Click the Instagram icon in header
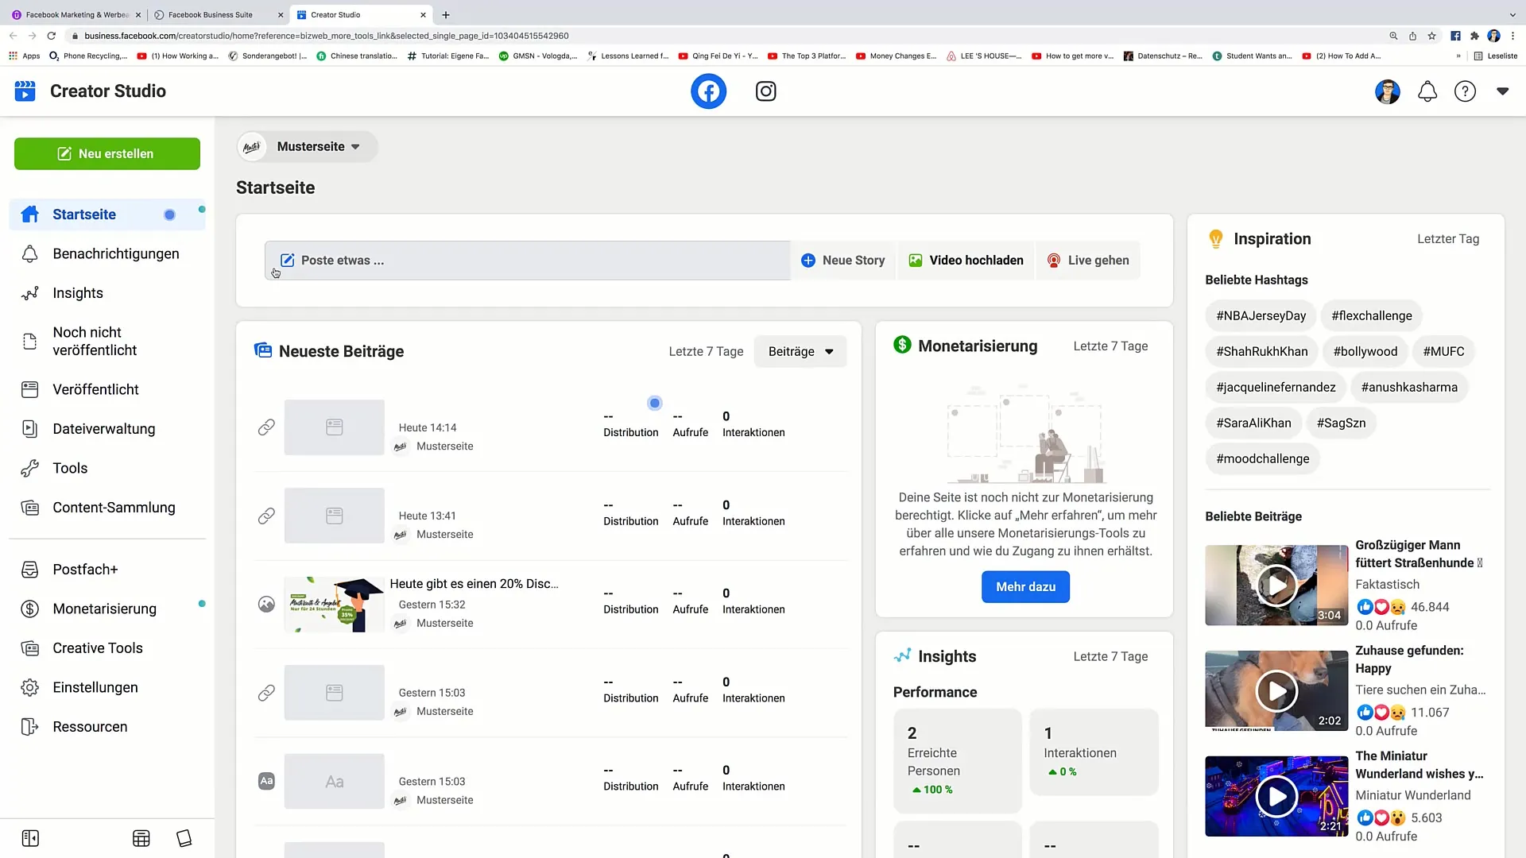The width and height of the screenshot is (1526, 858). coord(766,91)
